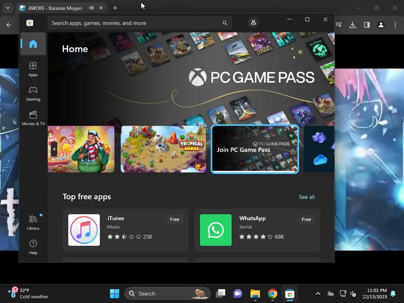Open the Apps section in sidebar
404x303 pixels.
pos(33,69)
